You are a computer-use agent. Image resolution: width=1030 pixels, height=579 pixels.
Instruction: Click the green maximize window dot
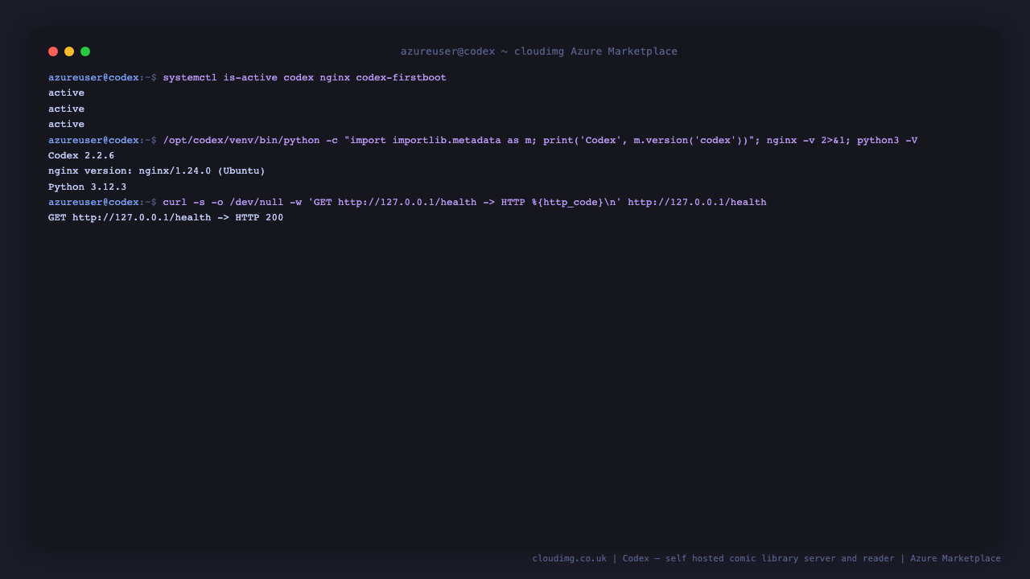(85, 51)
